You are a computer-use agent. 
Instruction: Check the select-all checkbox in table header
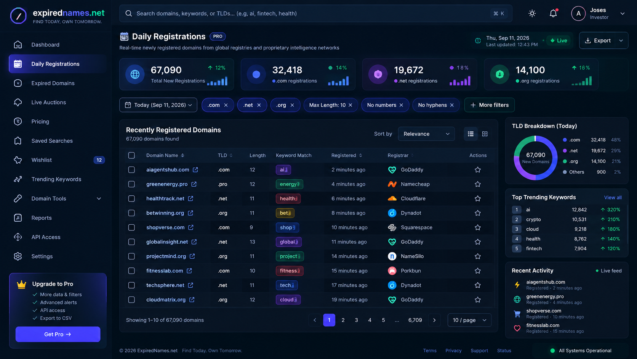click(131, 155)
